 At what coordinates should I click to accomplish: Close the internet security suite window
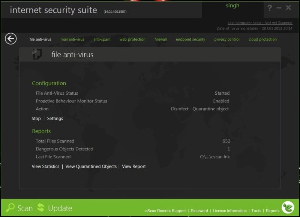288,7
